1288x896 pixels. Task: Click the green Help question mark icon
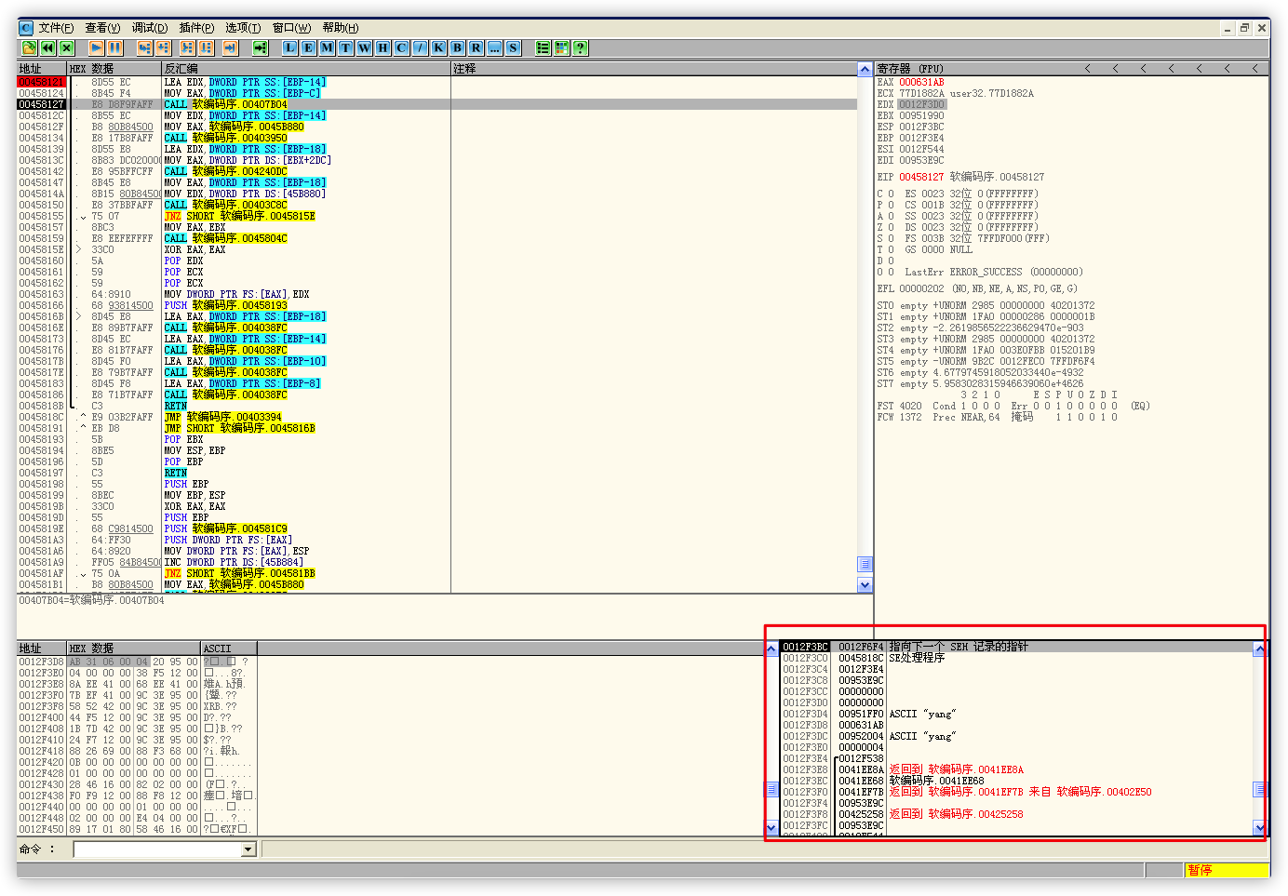click(x=581, y=47)
